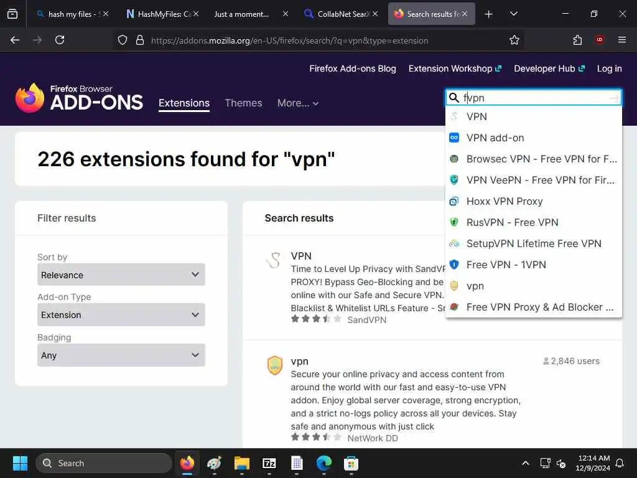The image size is (637, 478).
Task: Click the VPN add-on suggestion icon
Action: click(x=454, y=138)
